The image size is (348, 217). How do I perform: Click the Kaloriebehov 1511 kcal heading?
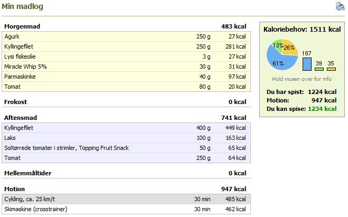302,29
